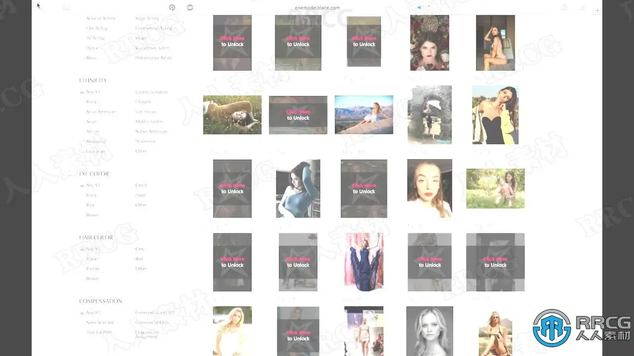Image resolution: width=634 pixels, height=356 pixels.
Task: Choose Caucasian ethnicity option
Action: point(96,151)
